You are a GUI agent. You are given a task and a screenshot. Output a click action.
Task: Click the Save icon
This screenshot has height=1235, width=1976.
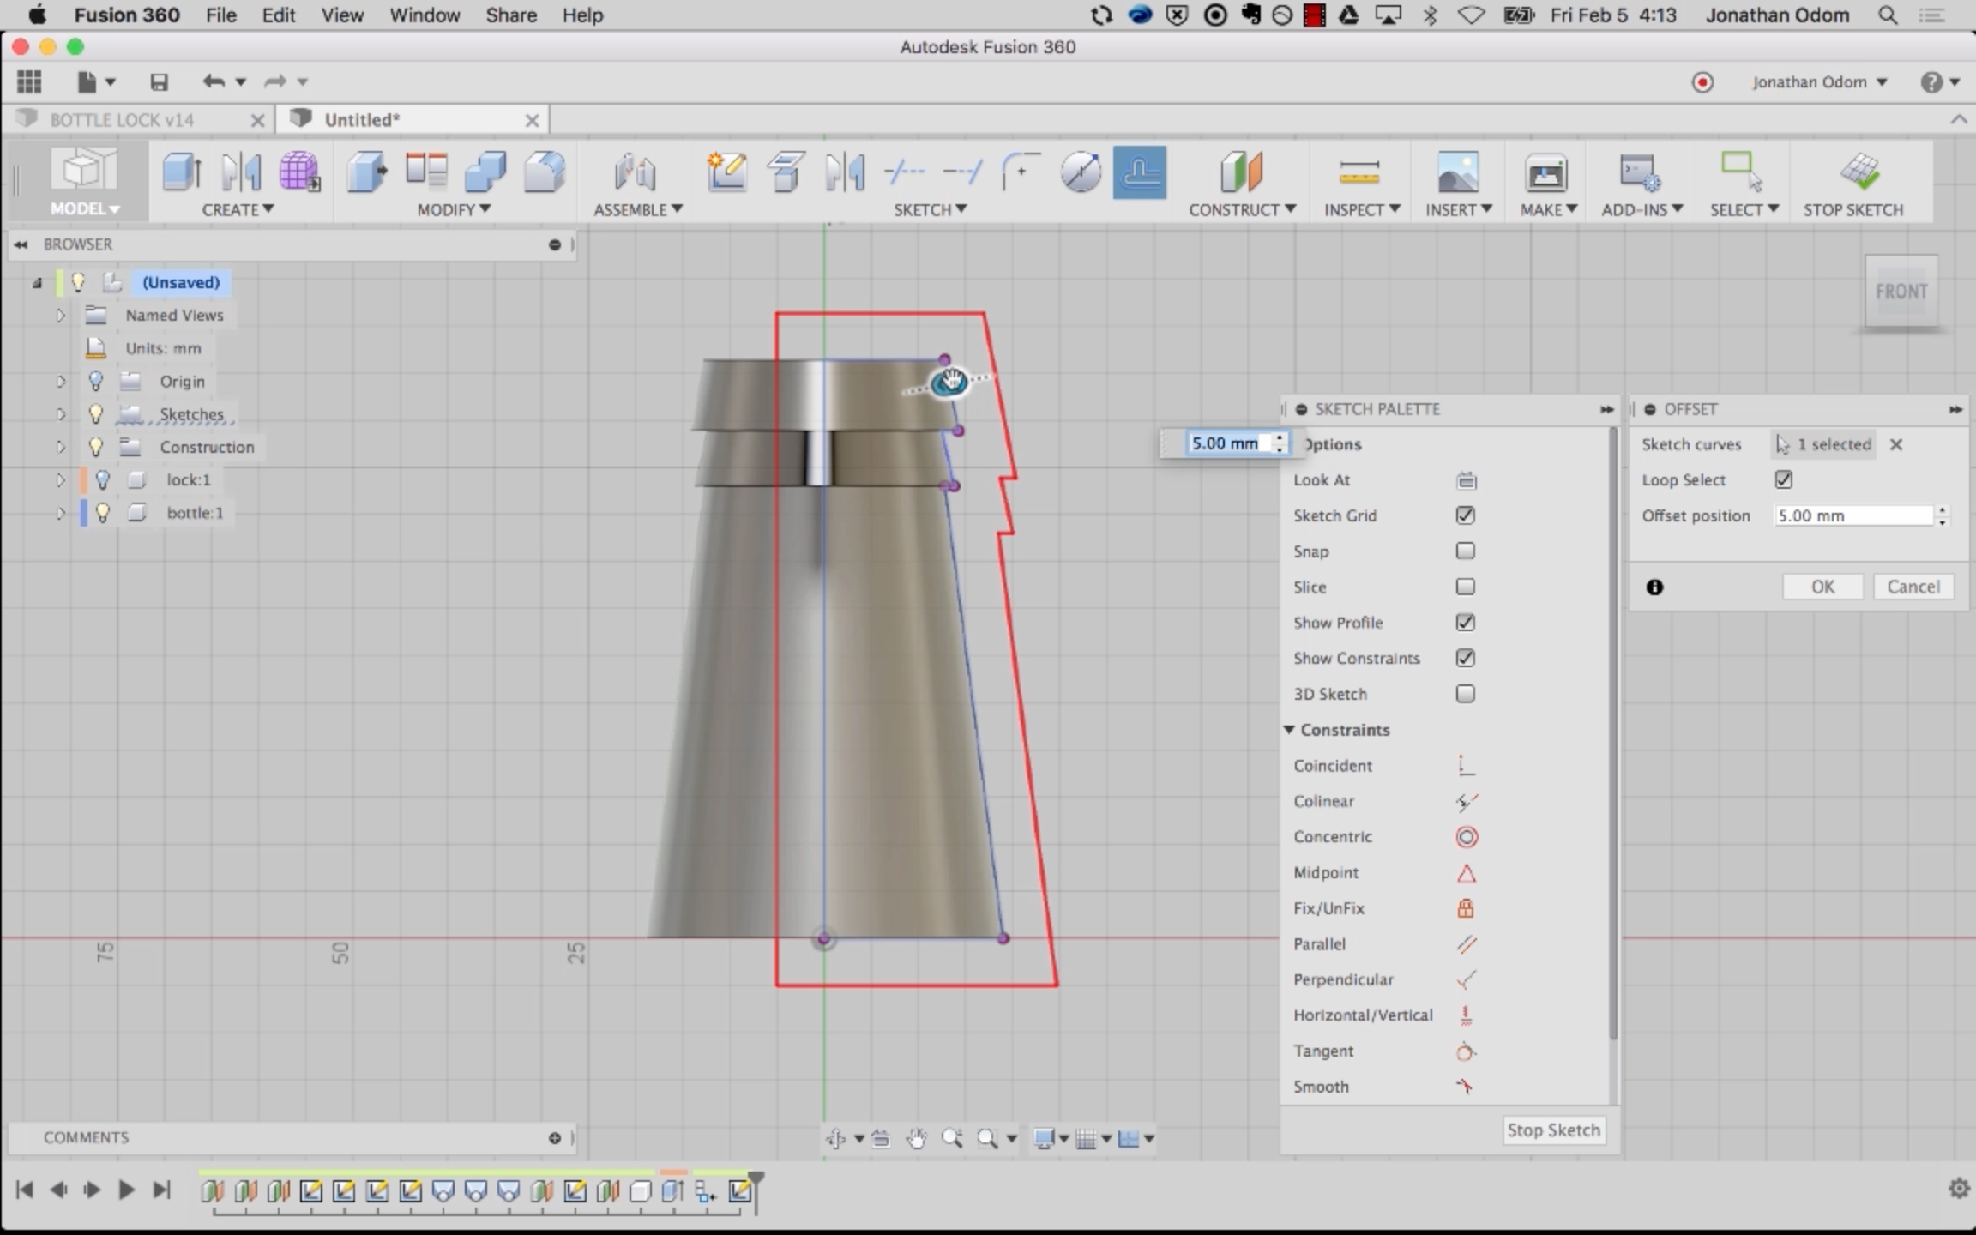point(159,82)
